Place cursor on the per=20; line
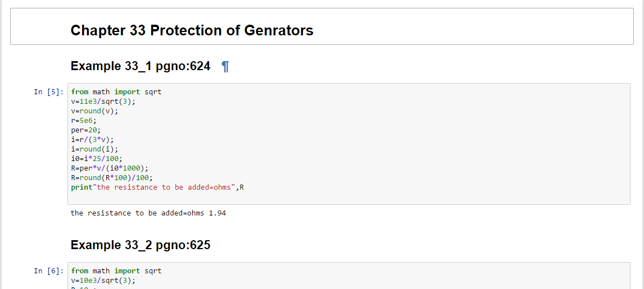The width and height of the screenshot is (644, 289). point(85,130)
